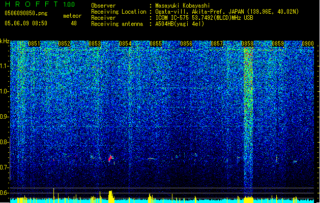Viewport: 320px width, 203px height.
Task: Select the ICOM IC-575 53.7492 MHz USB text
Action: pos(204,18)
